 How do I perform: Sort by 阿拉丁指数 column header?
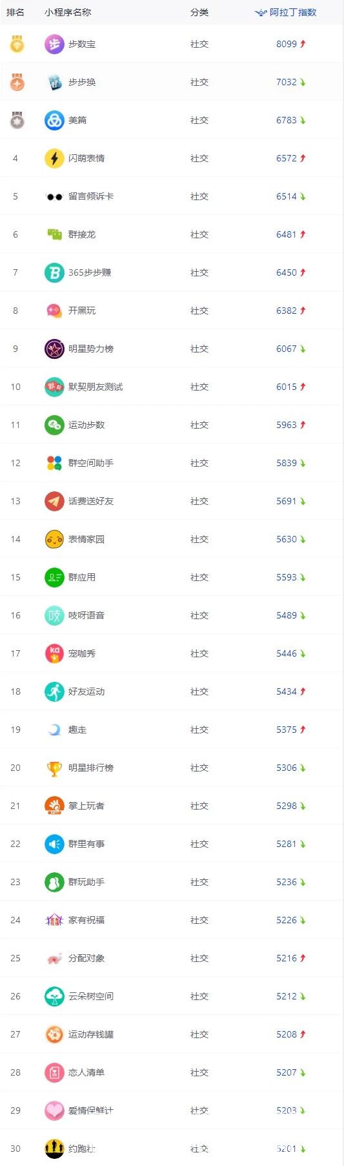[x=286, y=12]
